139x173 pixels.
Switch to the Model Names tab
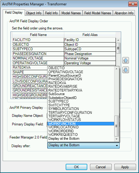(71, 13)
